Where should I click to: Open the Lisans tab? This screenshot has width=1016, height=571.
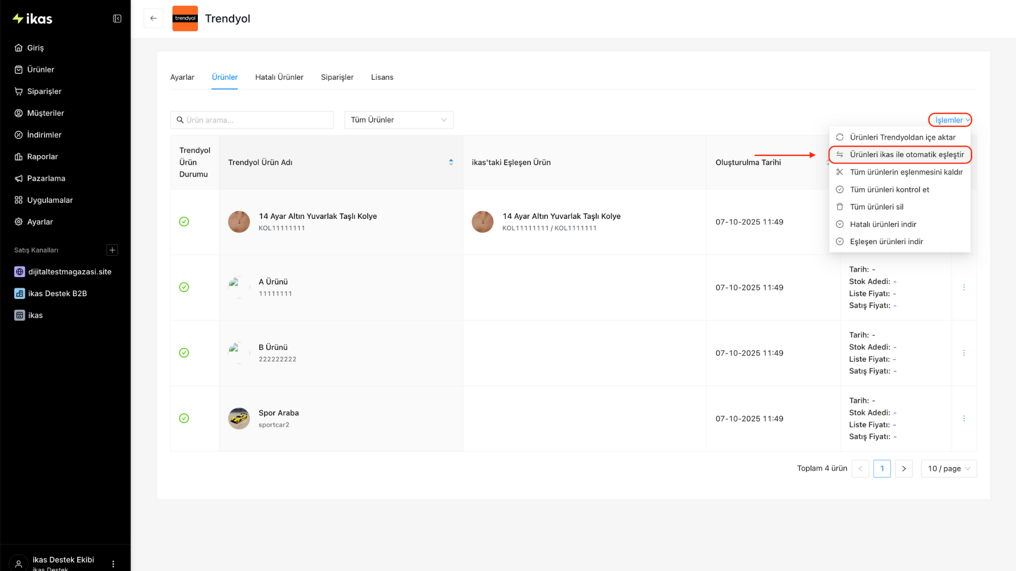tap(382, 77)
